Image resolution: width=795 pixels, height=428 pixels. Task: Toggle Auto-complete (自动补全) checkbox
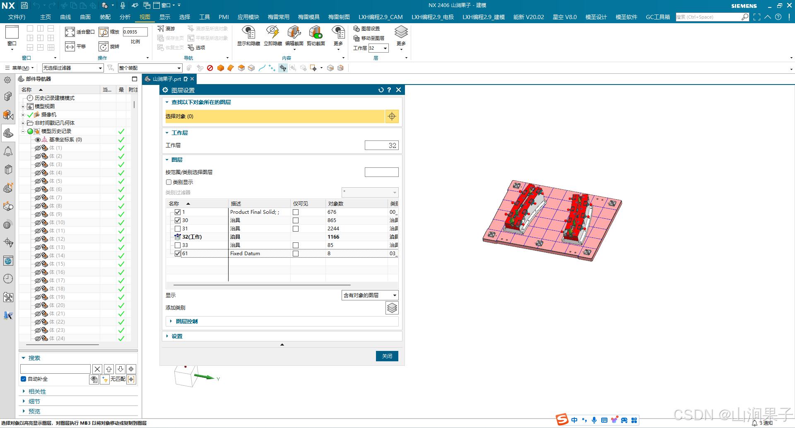click(x=24, y=379)
